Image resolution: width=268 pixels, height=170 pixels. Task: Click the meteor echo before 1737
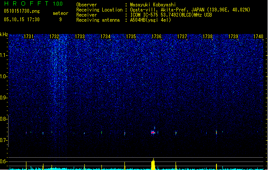click(176, 133)
